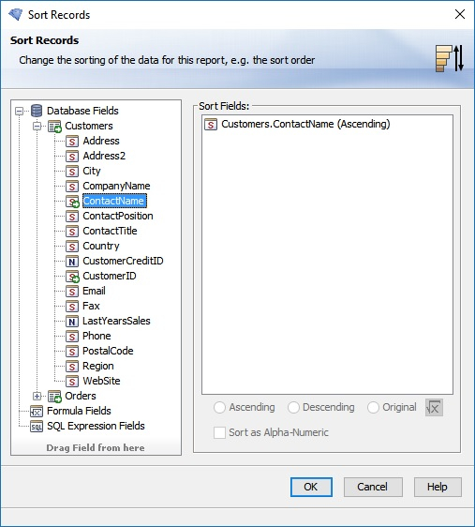Screen dimensions: 475x527
Task: Select the CompanyName field
Action: point(116,186)
